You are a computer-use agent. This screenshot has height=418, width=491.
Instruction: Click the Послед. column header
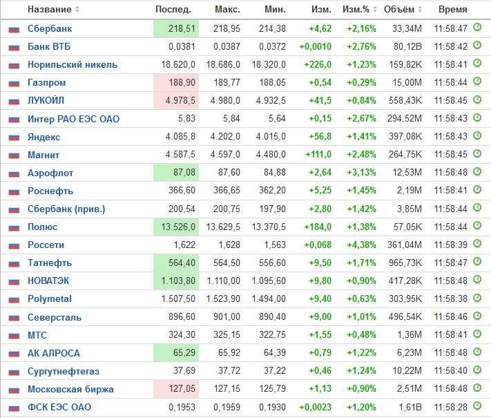tap(173, 10)
